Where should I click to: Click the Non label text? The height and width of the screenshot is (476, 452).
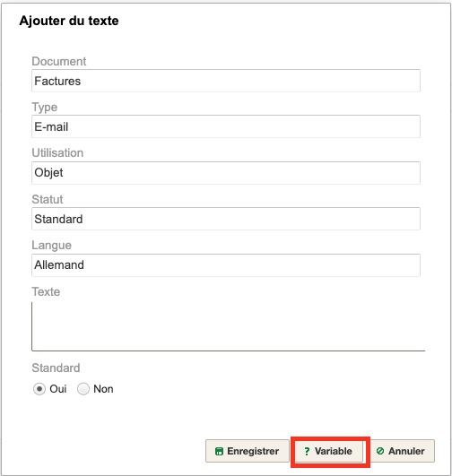pos(103,389)
